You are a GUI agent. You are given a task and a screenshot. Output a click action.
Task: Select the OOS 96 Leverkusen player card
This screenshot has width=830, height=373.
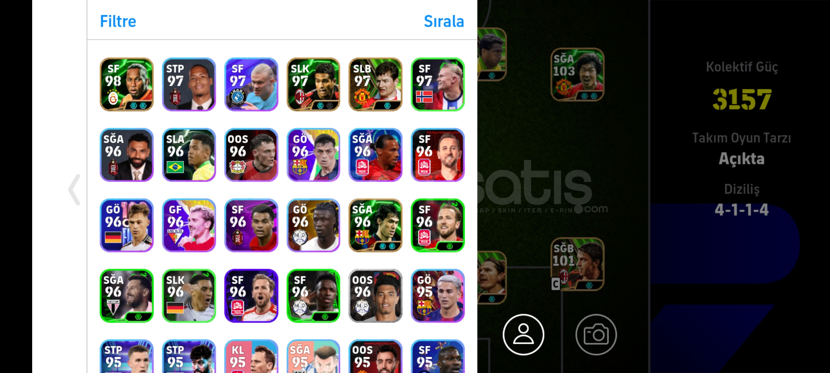pos(251,155)
